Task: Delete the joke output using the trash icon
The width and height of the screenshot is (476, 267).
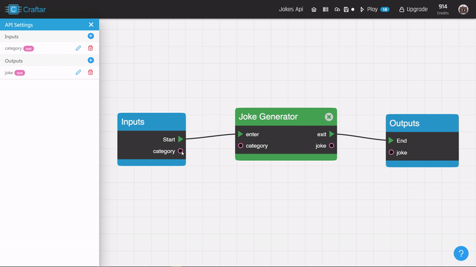Action: coord(90,72)
